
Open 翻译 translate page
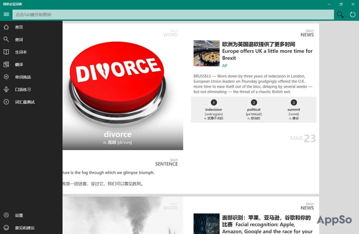(x=31, y=65)
